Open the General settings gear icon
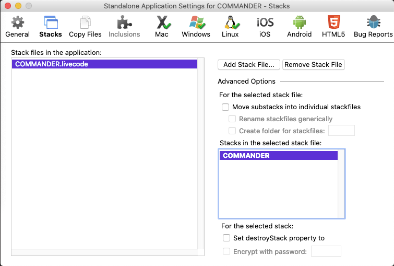 click(x=17, y=23)
